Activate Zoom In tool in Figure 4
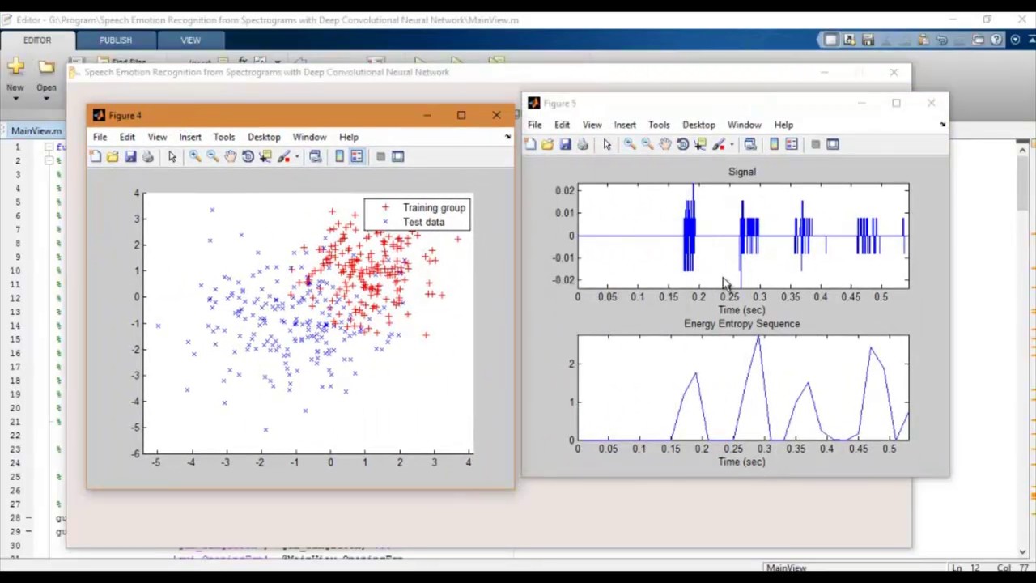 click(x=195, y=156)
